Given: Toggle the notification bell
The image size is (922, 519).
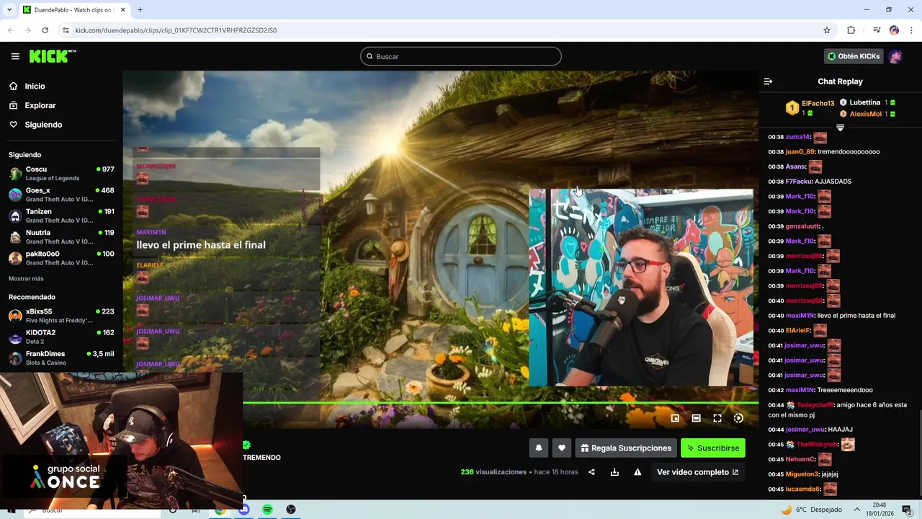Looking at the screenshot, I should pyautogui.click(x=539, y=448).
